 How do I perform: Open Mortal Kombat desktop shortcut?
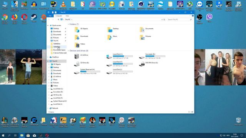tap(92, 122)
